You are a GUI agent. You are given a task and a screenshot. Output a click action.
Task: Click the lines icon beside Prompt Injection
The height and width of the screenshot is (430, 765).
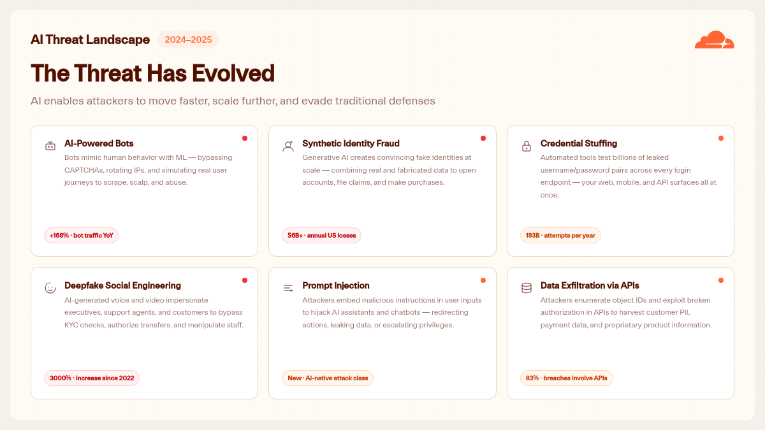coord(288,288)
